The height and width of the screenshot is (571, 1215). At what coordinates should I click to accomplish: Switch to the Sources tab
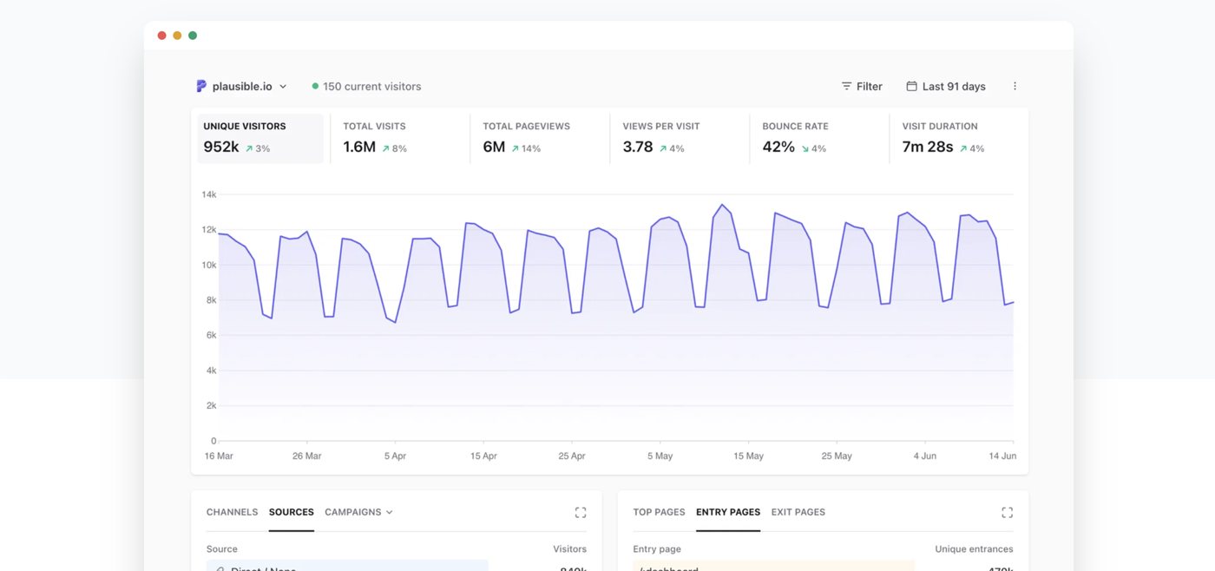point(292,512)
